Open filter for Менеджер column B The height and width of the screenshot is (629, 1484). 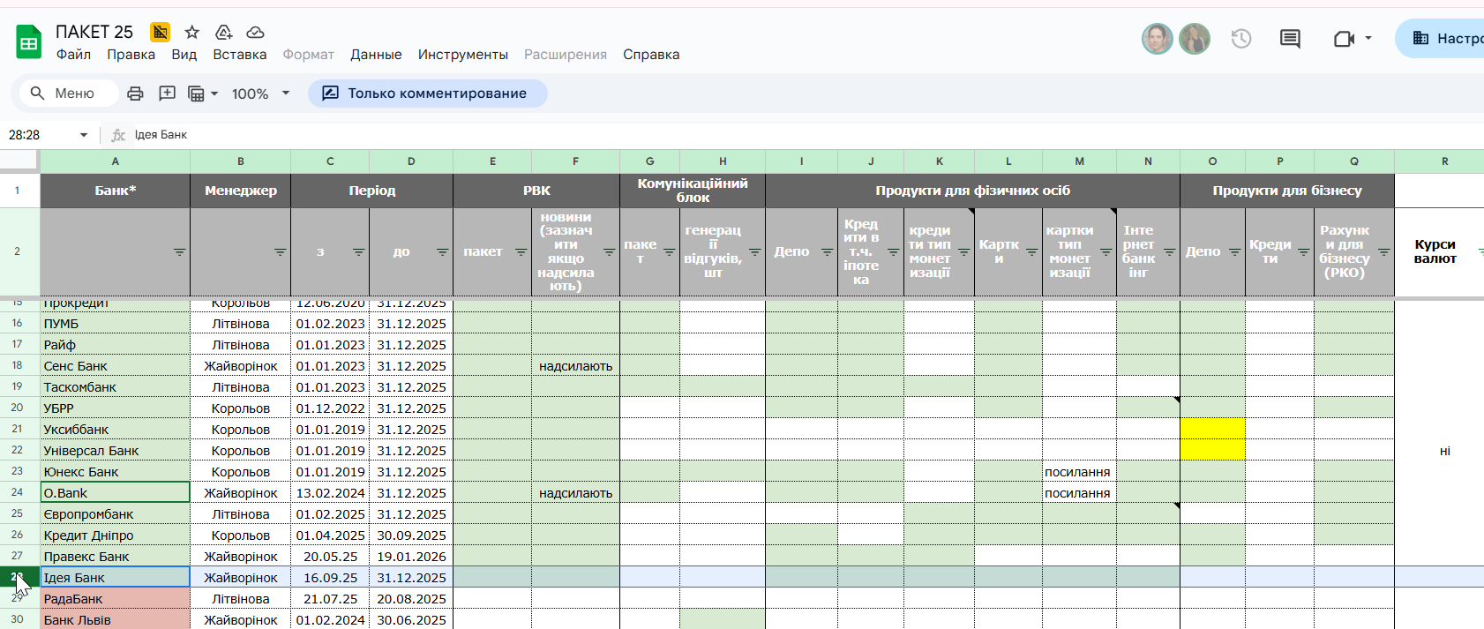coord(280,252)
